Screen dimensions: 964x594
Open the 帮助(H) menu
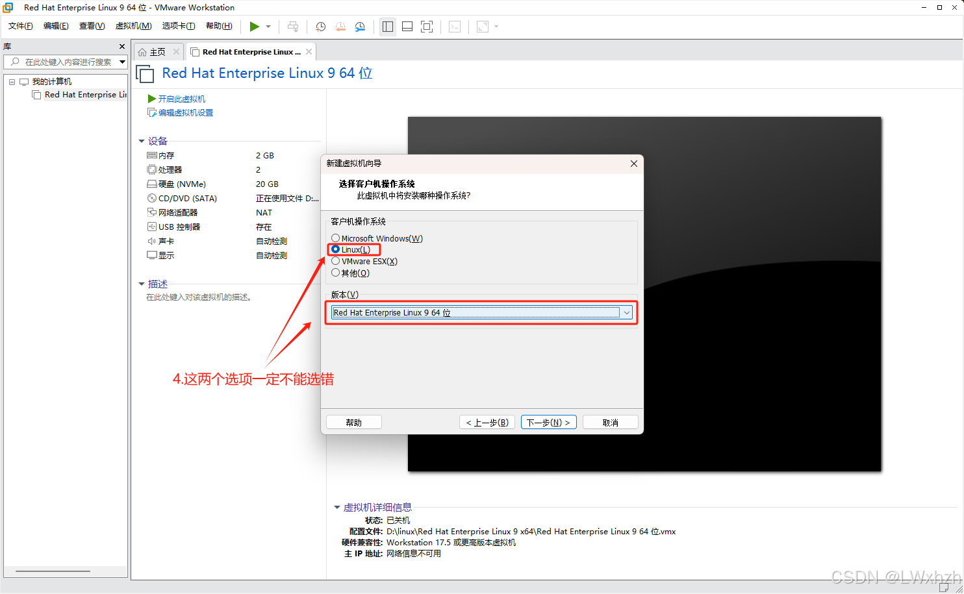[x=219, y=26]
